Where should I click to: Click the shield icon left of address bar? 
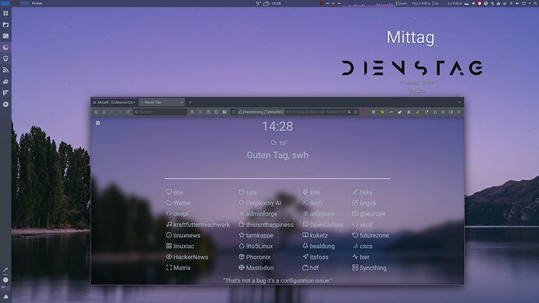[x=234, y=112]
